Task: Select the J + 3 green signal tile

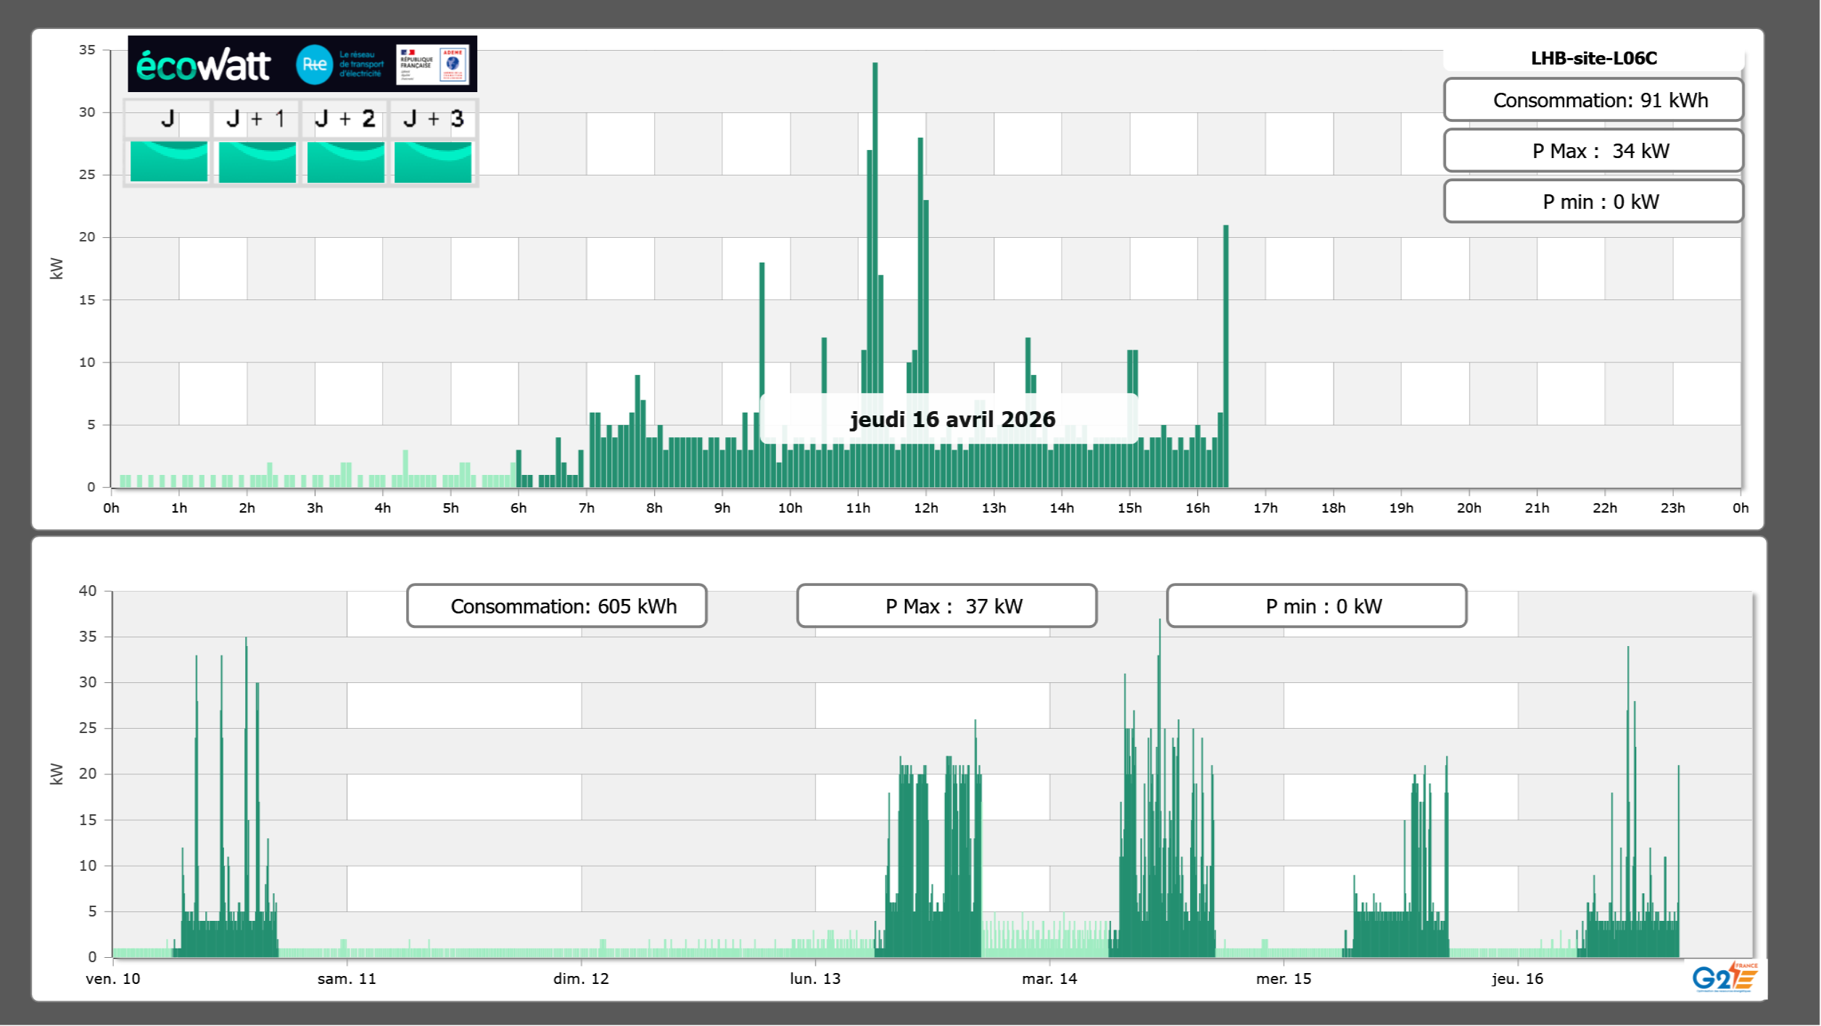Action: point(433,162)
